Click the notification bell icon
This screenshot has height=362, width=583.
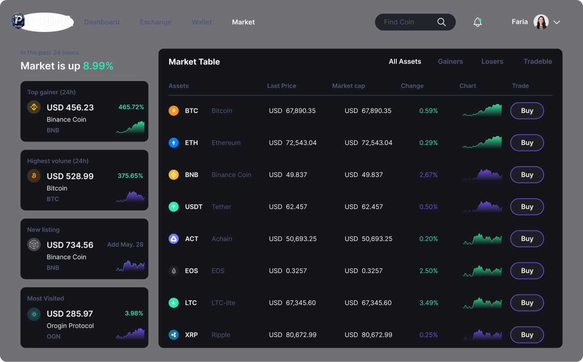[x=477, y=22]
